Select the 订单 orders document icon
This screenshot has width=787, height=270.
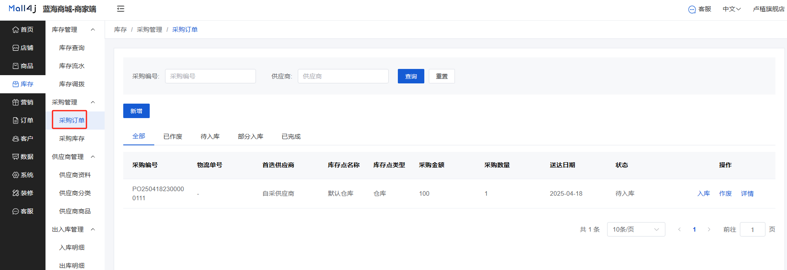point(16,121)
